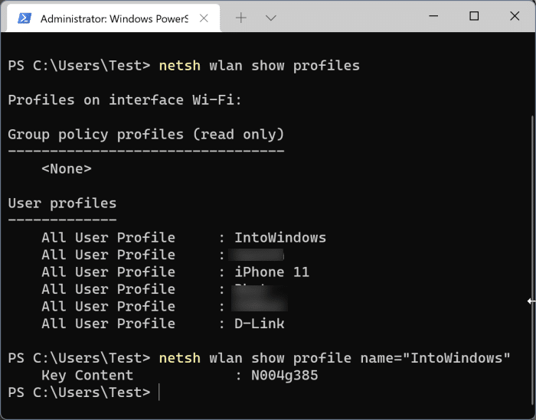This screenshot has height=420, width=536.
Task: Open a new tab with plus button
Action: pos(241,18)
